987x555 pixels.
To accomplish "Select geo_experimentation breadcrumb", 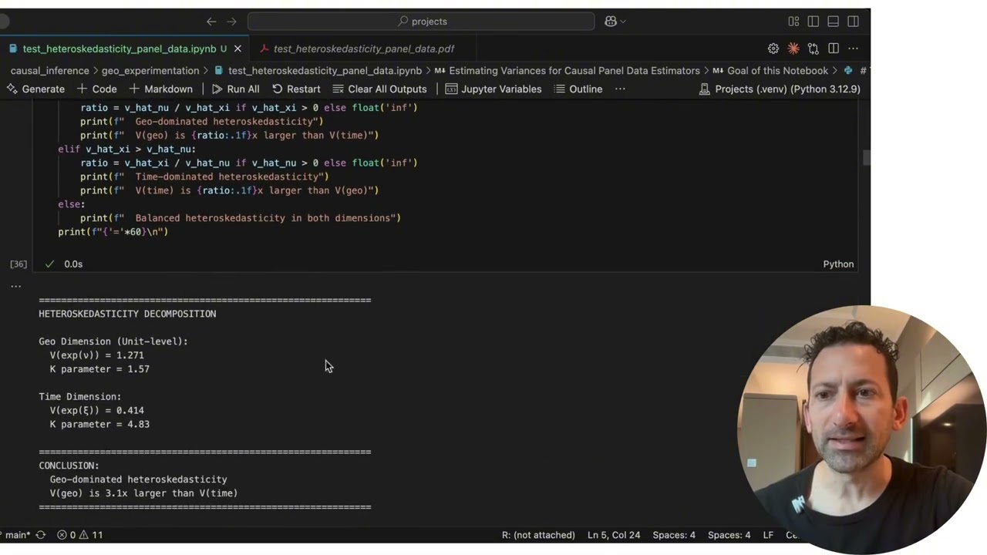I will 150,70.
